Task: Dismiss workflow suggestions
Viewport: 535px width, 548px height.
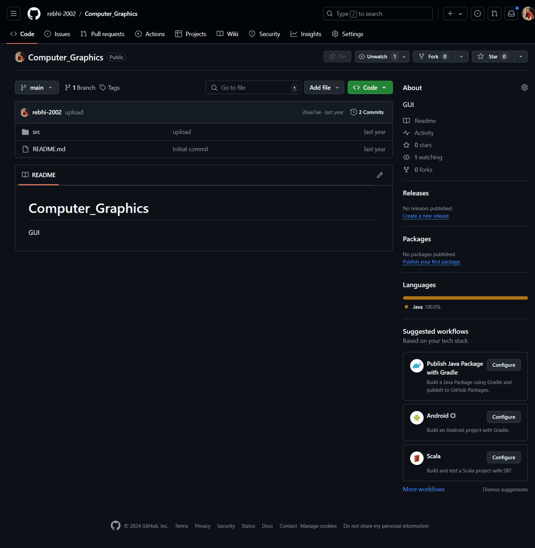Action: (x=505, y=489)
